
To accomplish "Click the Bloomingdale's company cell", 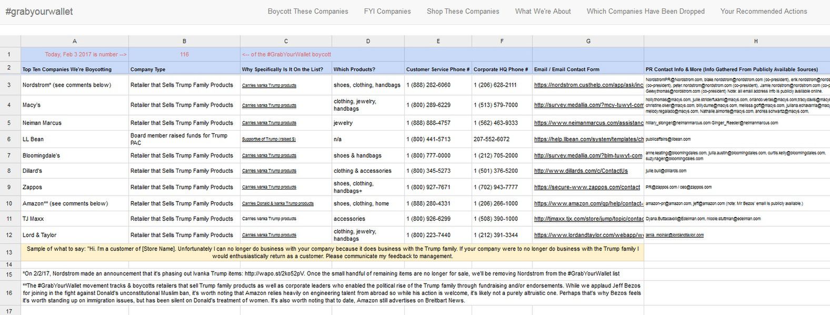I will 75,155.
